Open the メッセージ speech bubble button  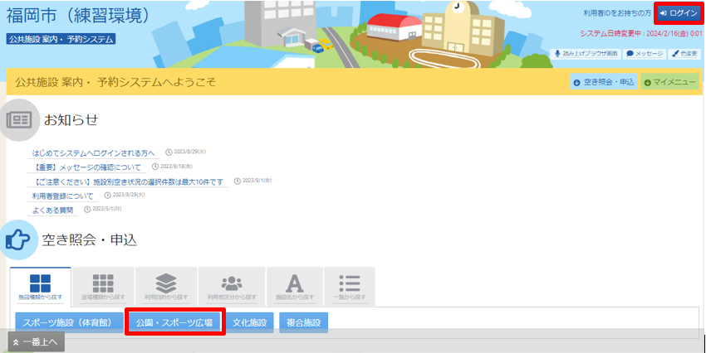pyautogui.click(x=645, y=54)
